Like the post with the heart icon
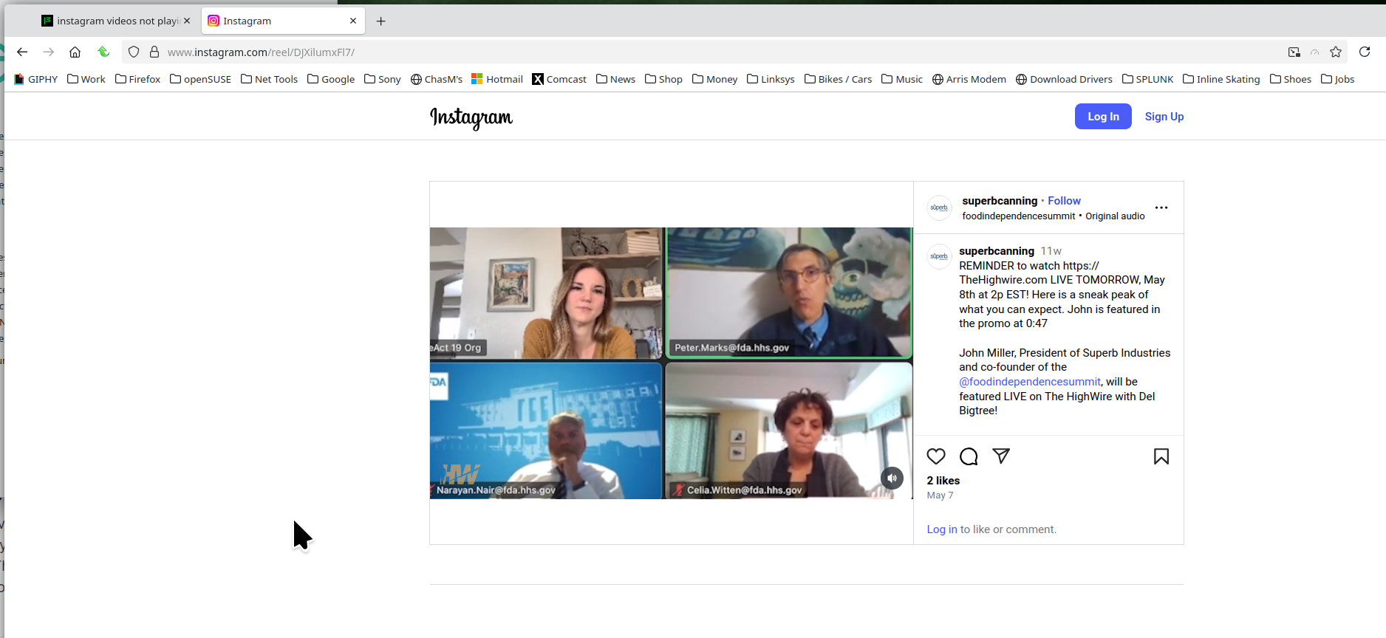1386x638 pixels. click(936, 456)
